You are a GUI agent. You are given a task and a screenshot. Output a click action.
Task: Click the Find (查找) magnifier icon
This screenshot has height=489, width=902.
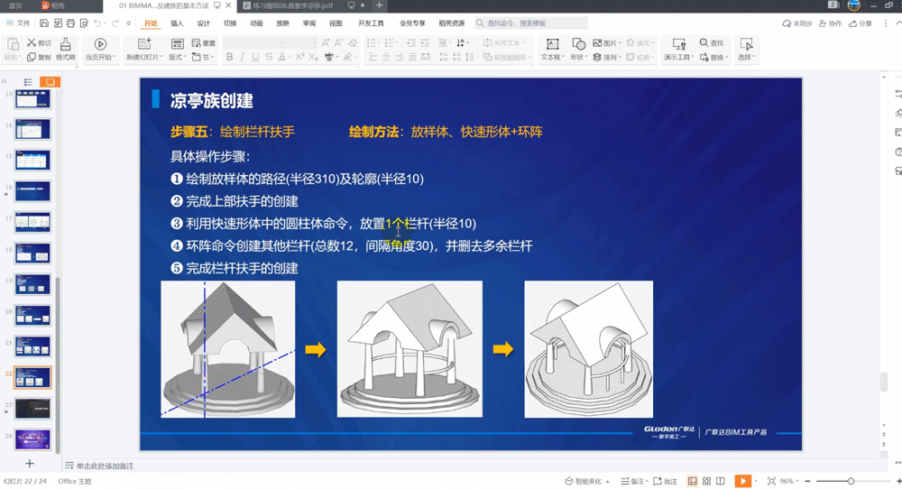[x=704, y=42]
